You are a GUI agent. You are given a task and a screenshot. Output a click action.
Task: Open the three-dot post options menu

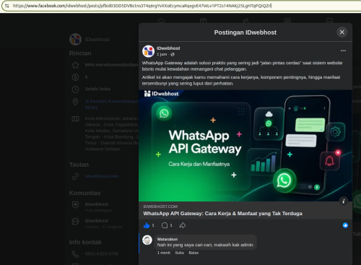click(x=343, y=51)
